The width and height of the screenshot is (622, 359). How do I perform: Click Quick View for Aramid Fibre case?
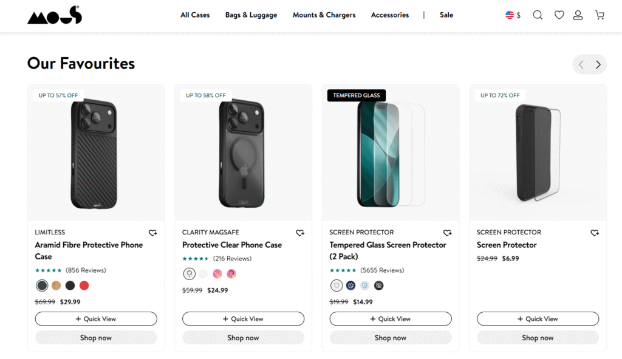click(96, 319)
